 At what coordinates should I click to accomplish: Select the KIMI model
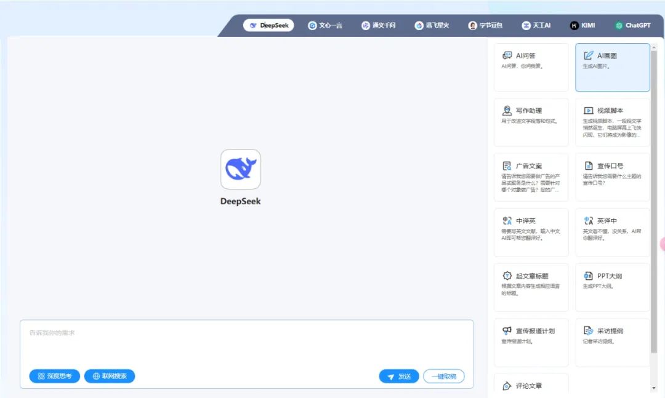[581, 25]
